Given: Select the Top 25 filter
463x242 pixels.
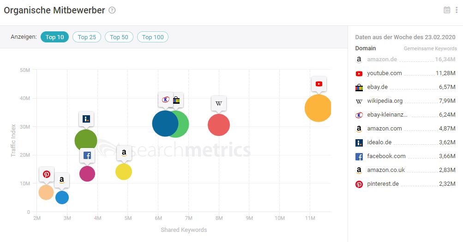Looking at the screenshot, I should pyautogui.click(x=87, y=37).
